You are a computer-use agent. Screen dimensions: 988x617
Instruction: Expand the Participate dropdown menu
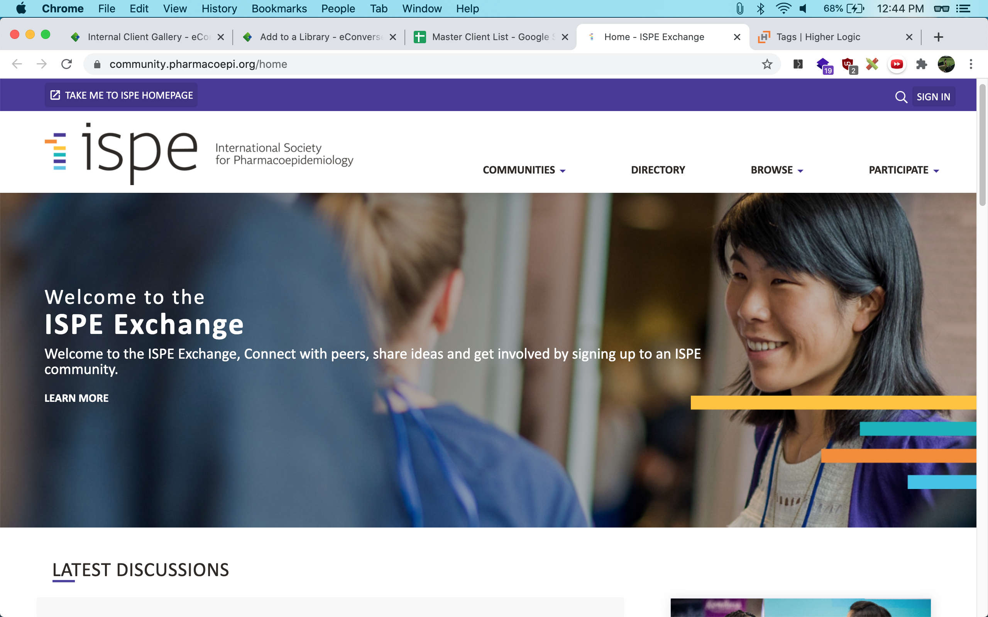click(903, 170)
